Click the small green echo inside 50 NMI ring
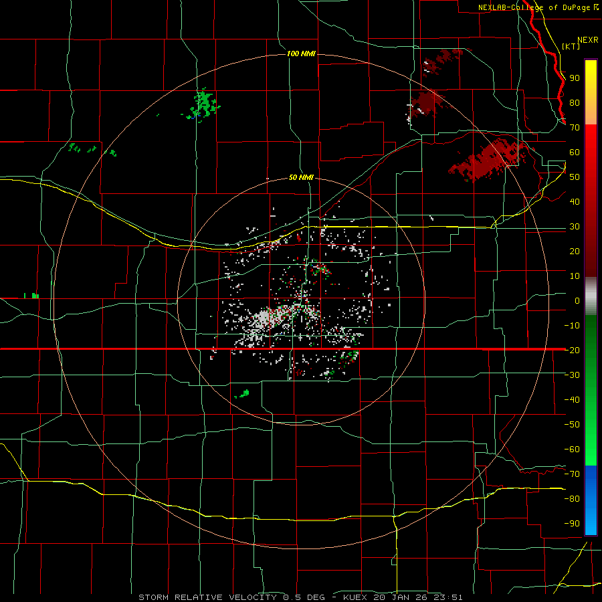This screenshot has height=602, width=602. coord(243,393)
